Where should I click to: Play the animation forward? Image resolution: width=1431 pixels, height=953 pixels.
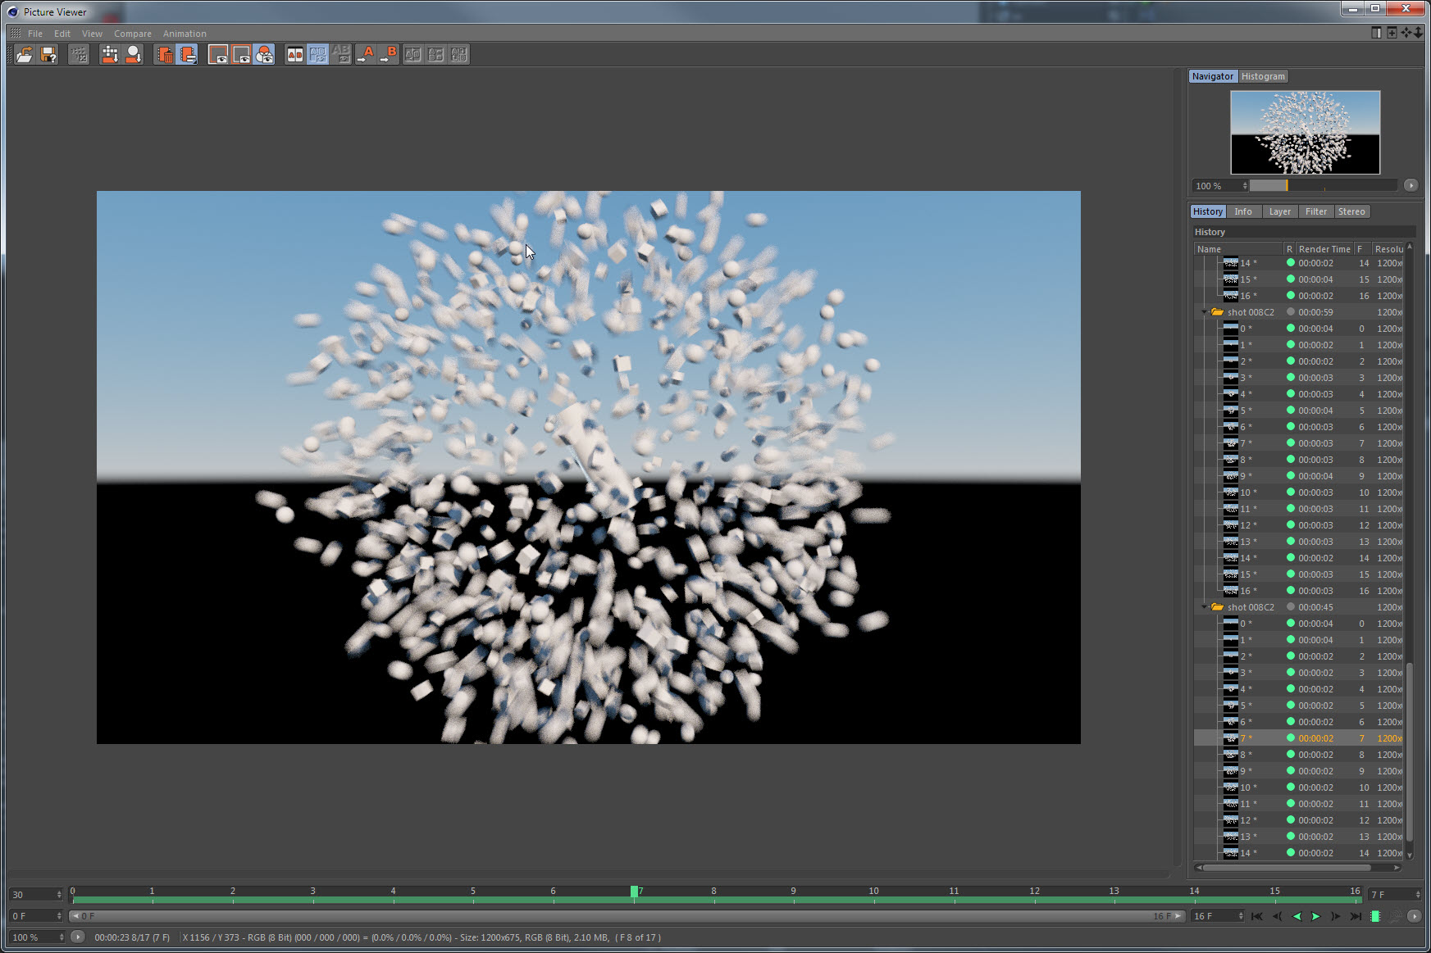pos(1316,916)
